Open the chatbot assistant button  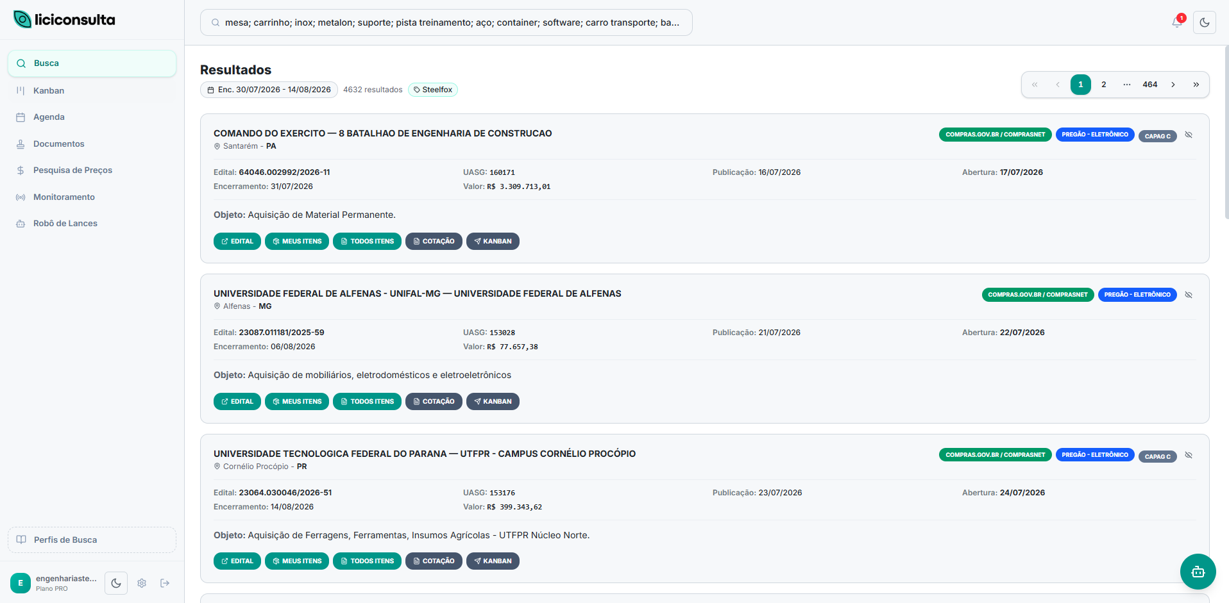tap(1198, 572)
